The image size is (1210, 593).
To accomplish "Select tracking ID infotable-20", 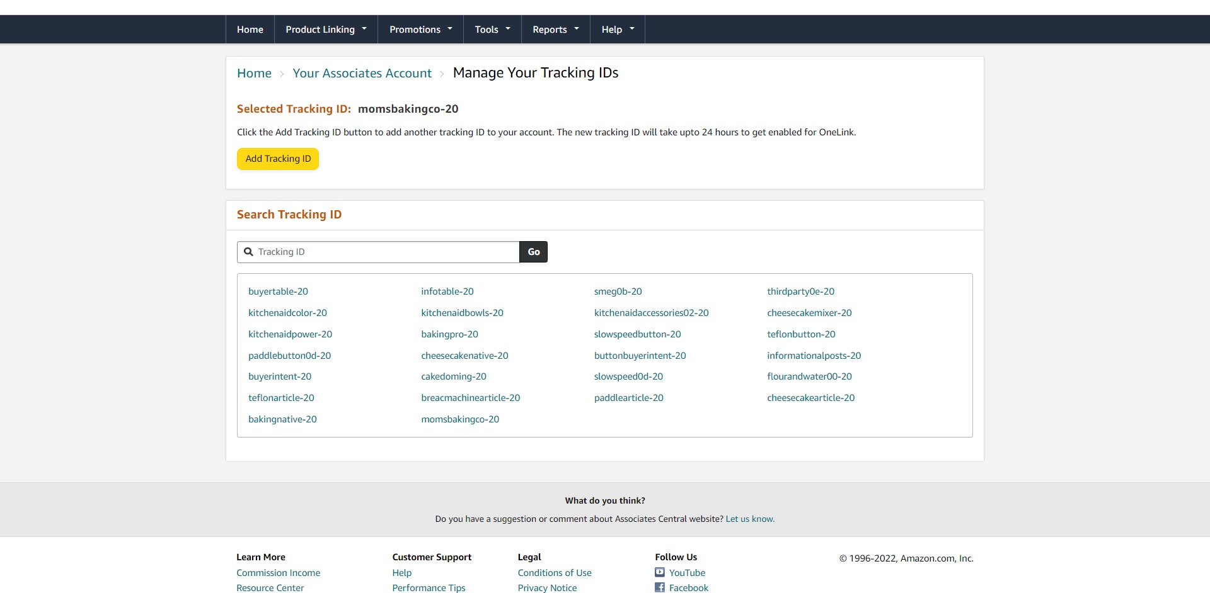I will tap(447, 291).
